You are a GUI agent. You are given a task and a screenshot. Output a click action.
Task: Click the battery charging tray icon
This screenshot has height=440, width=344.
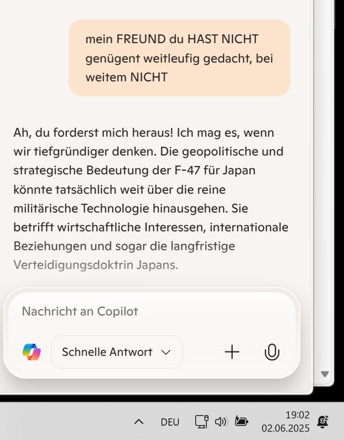(x=241, y=421)
